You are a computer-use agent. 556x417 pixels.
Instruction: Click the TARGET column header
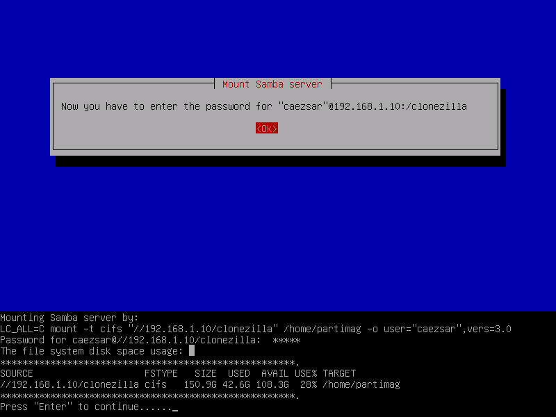click(339, 373)
